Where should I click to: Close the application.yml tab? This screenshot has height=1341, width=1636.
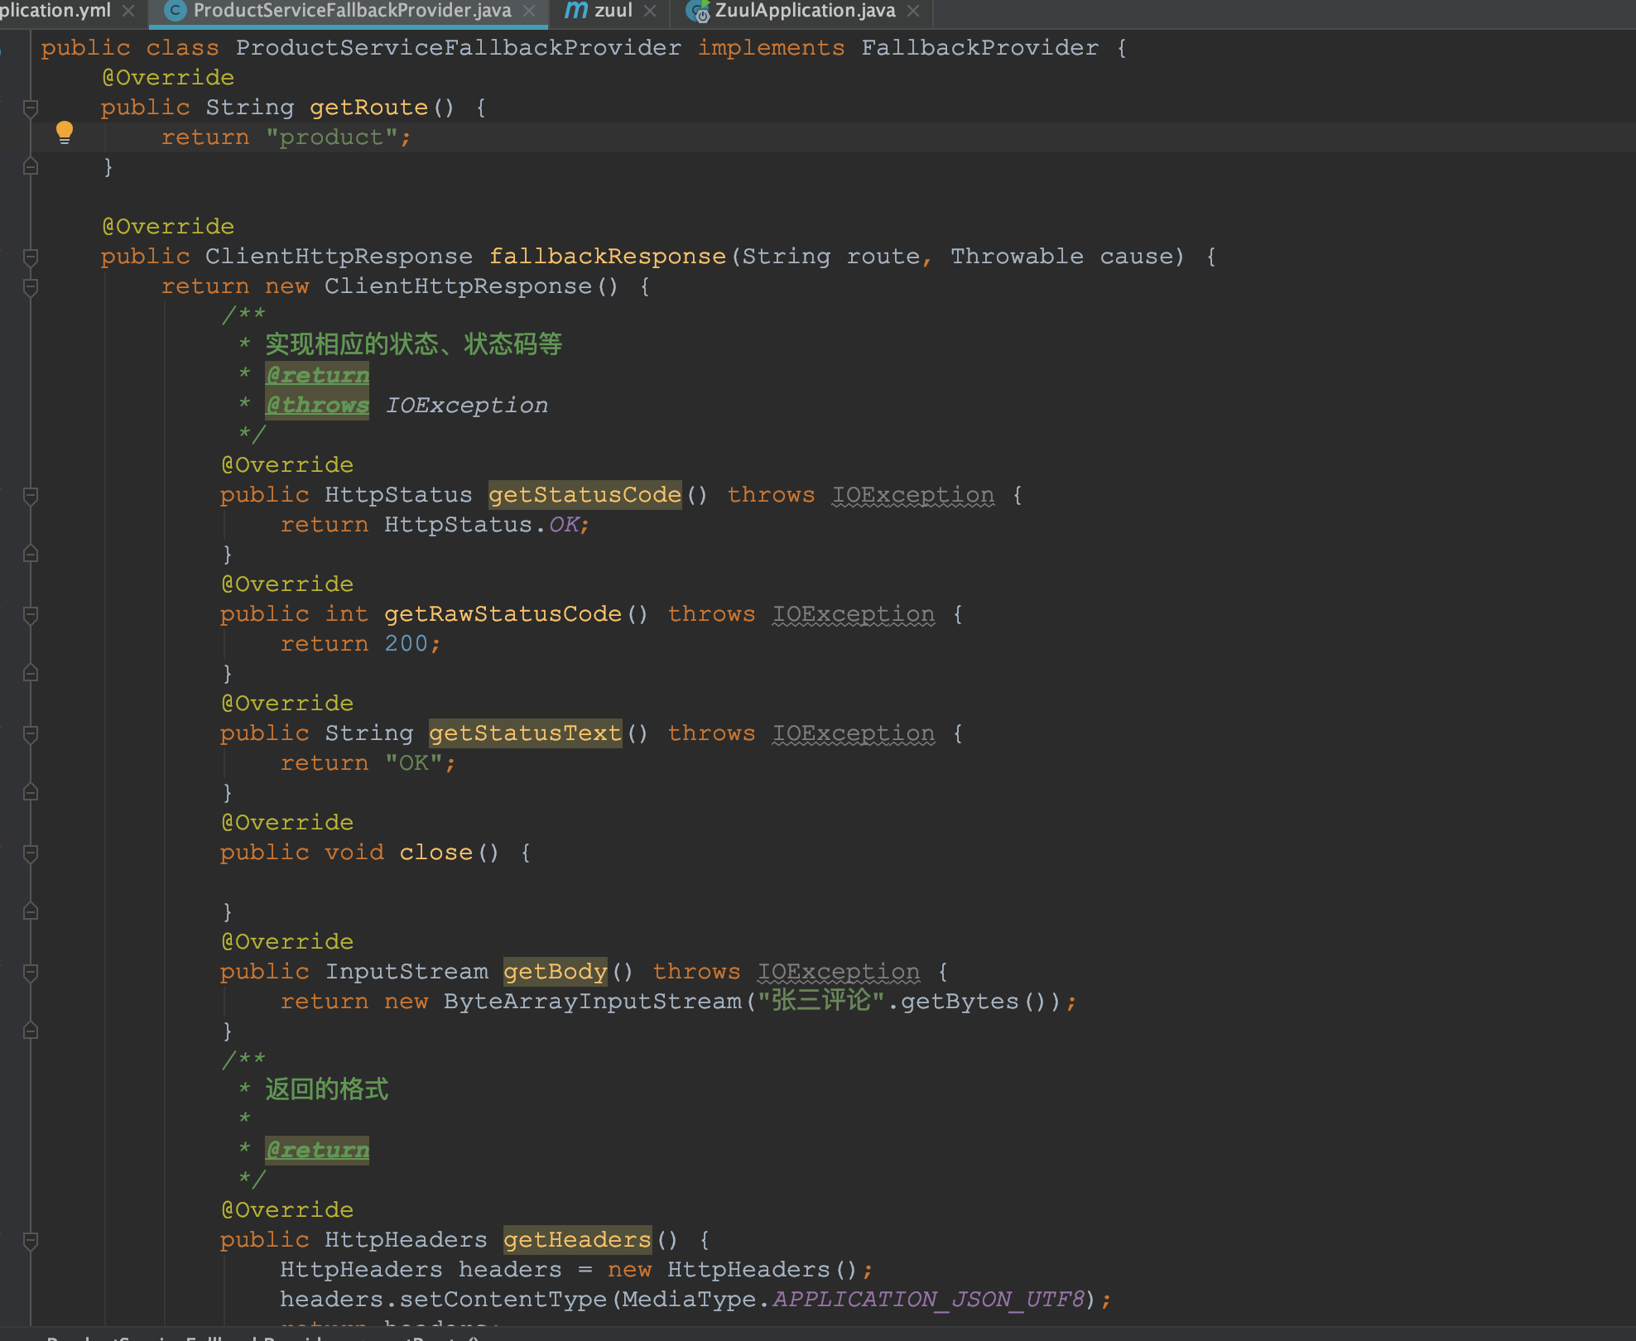(128, 11)
